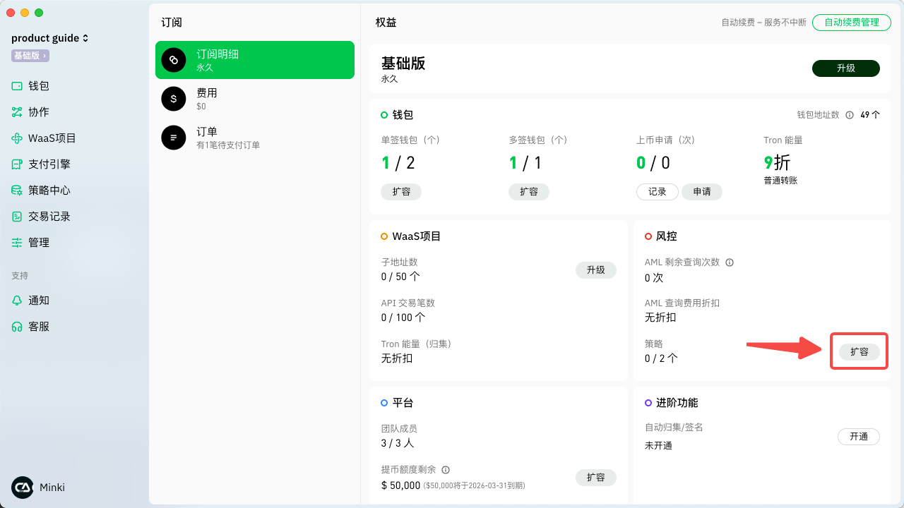The height and width of the screenshot is (508, 904).
Task: Click the 协作 collaboration icon in sidebar
Action: pos(17,112)
